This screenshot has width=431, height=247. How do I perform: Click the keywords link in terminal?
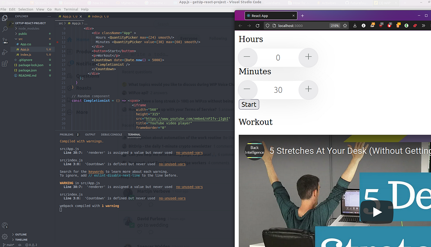[x=96, y=172]
